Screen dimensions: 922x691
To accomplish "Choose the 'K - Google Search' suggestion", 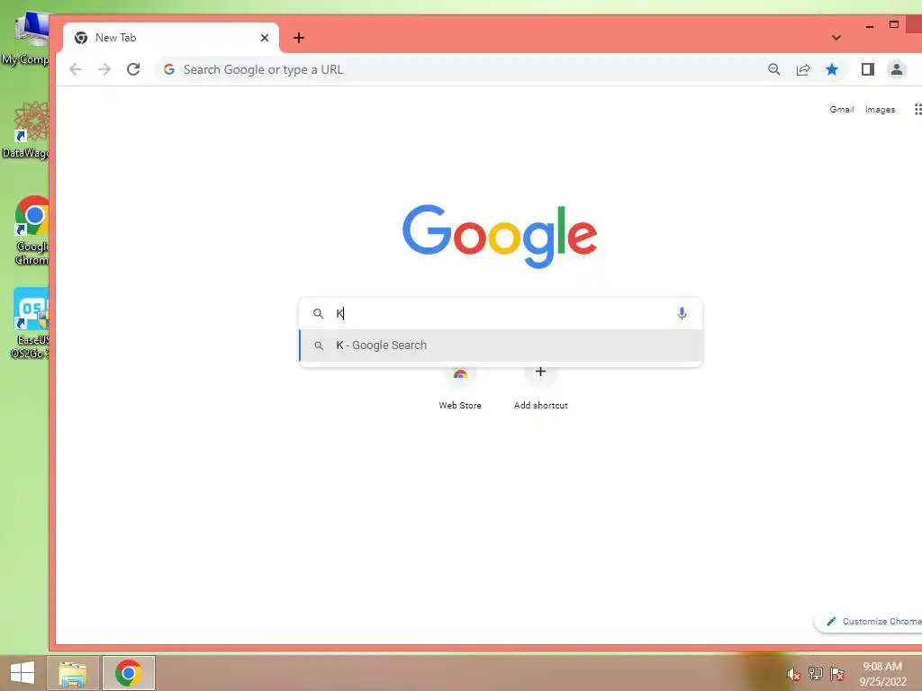I will pyautogui.click(x=501, y=345).
